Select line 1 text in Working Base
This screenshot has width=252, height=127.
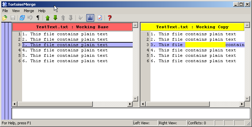pos(65,34)
